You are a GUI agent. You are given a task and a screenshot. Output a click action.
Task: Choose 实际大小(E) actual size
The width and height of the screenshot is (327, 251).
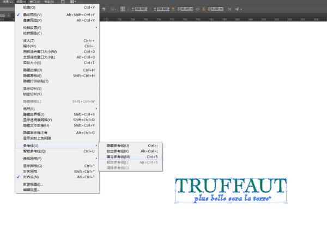[57, 63]
